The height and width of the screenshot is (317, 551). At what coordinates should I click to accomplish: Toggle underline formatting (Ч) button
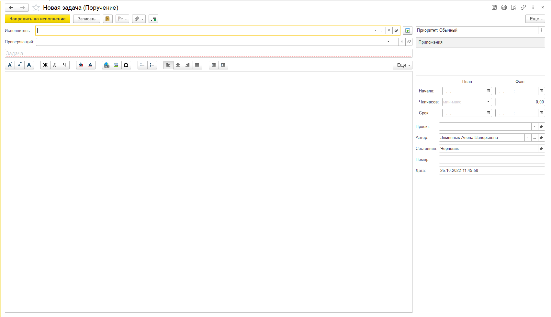(x=65, y=65)
